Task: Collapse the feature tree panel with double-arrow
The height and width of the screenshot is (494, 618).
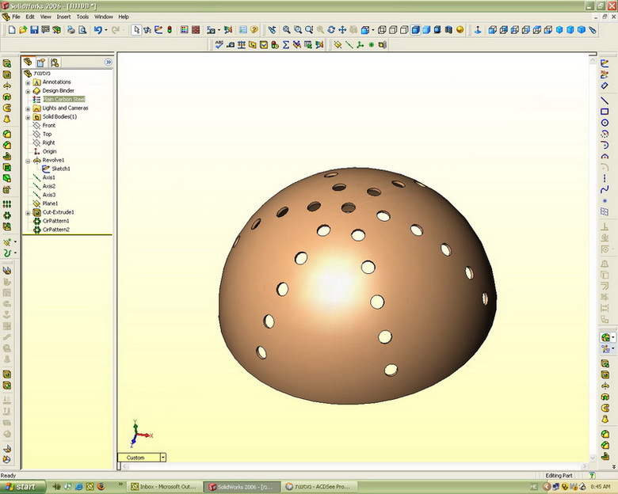Action: click(109, 62)
